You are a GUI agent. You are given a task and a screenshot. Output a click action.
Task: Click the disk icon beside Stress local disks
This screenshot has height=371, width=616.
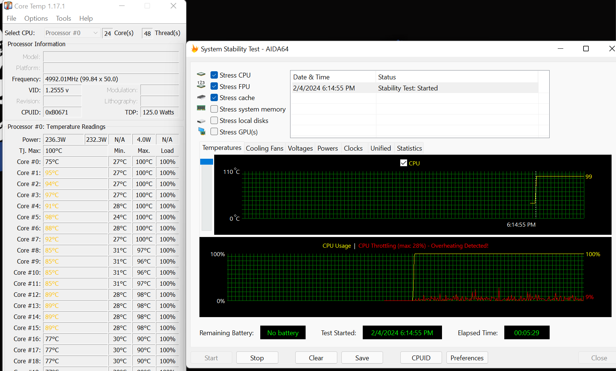tap(201, 121)
